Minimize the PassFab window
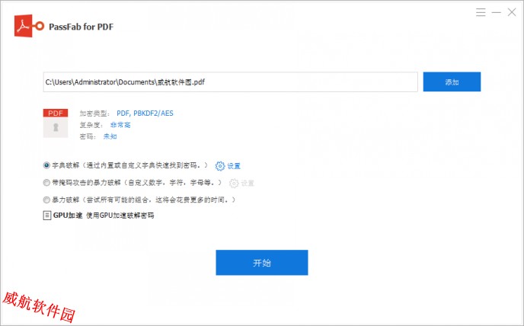 tap(496, 13)
